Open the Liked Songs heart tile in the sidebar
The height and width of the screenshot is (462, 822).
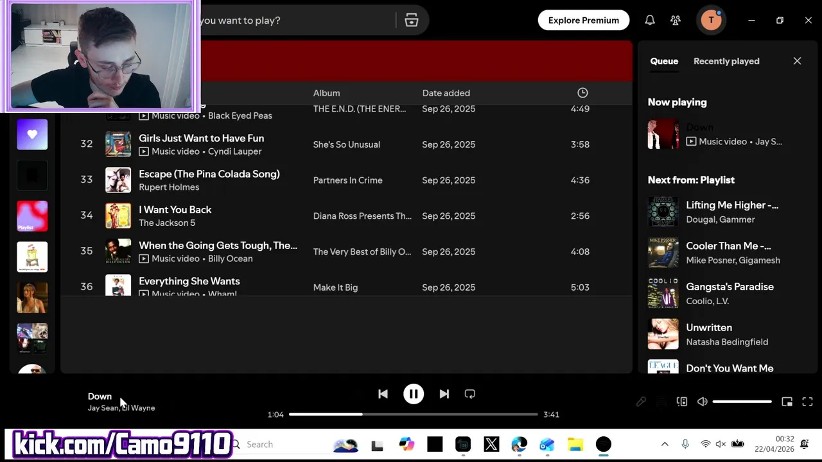[x=32, y=134]
